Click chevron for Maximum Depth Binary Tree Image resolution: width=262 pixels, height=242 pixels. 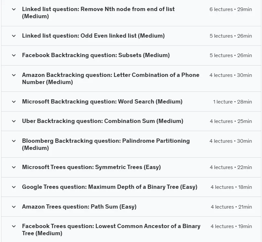pos(14,187)
